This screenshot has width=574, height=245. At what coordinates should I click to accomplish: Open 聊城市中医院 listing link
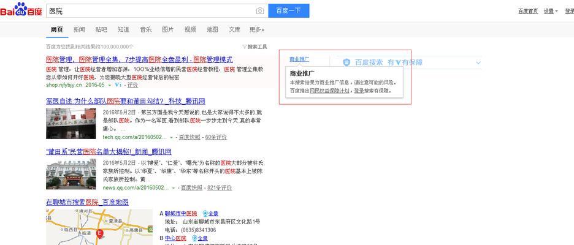pyautogui.click(x=181, y=214)
